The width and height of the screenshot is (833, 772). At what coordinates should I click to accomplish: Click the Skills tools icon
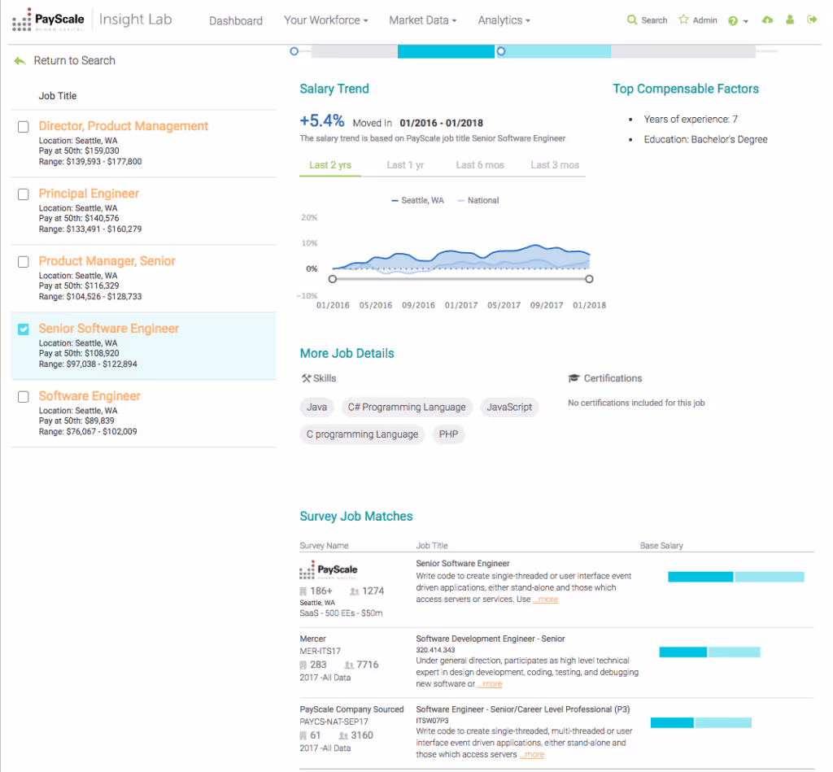point(306,378)
